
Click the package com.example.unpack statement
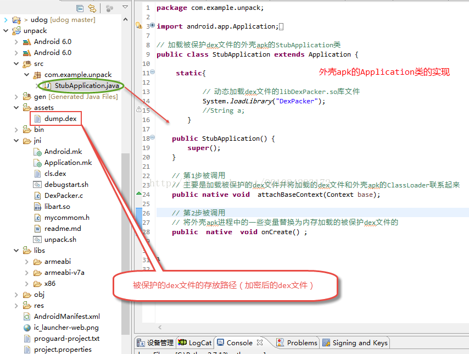tap(210, 8)
